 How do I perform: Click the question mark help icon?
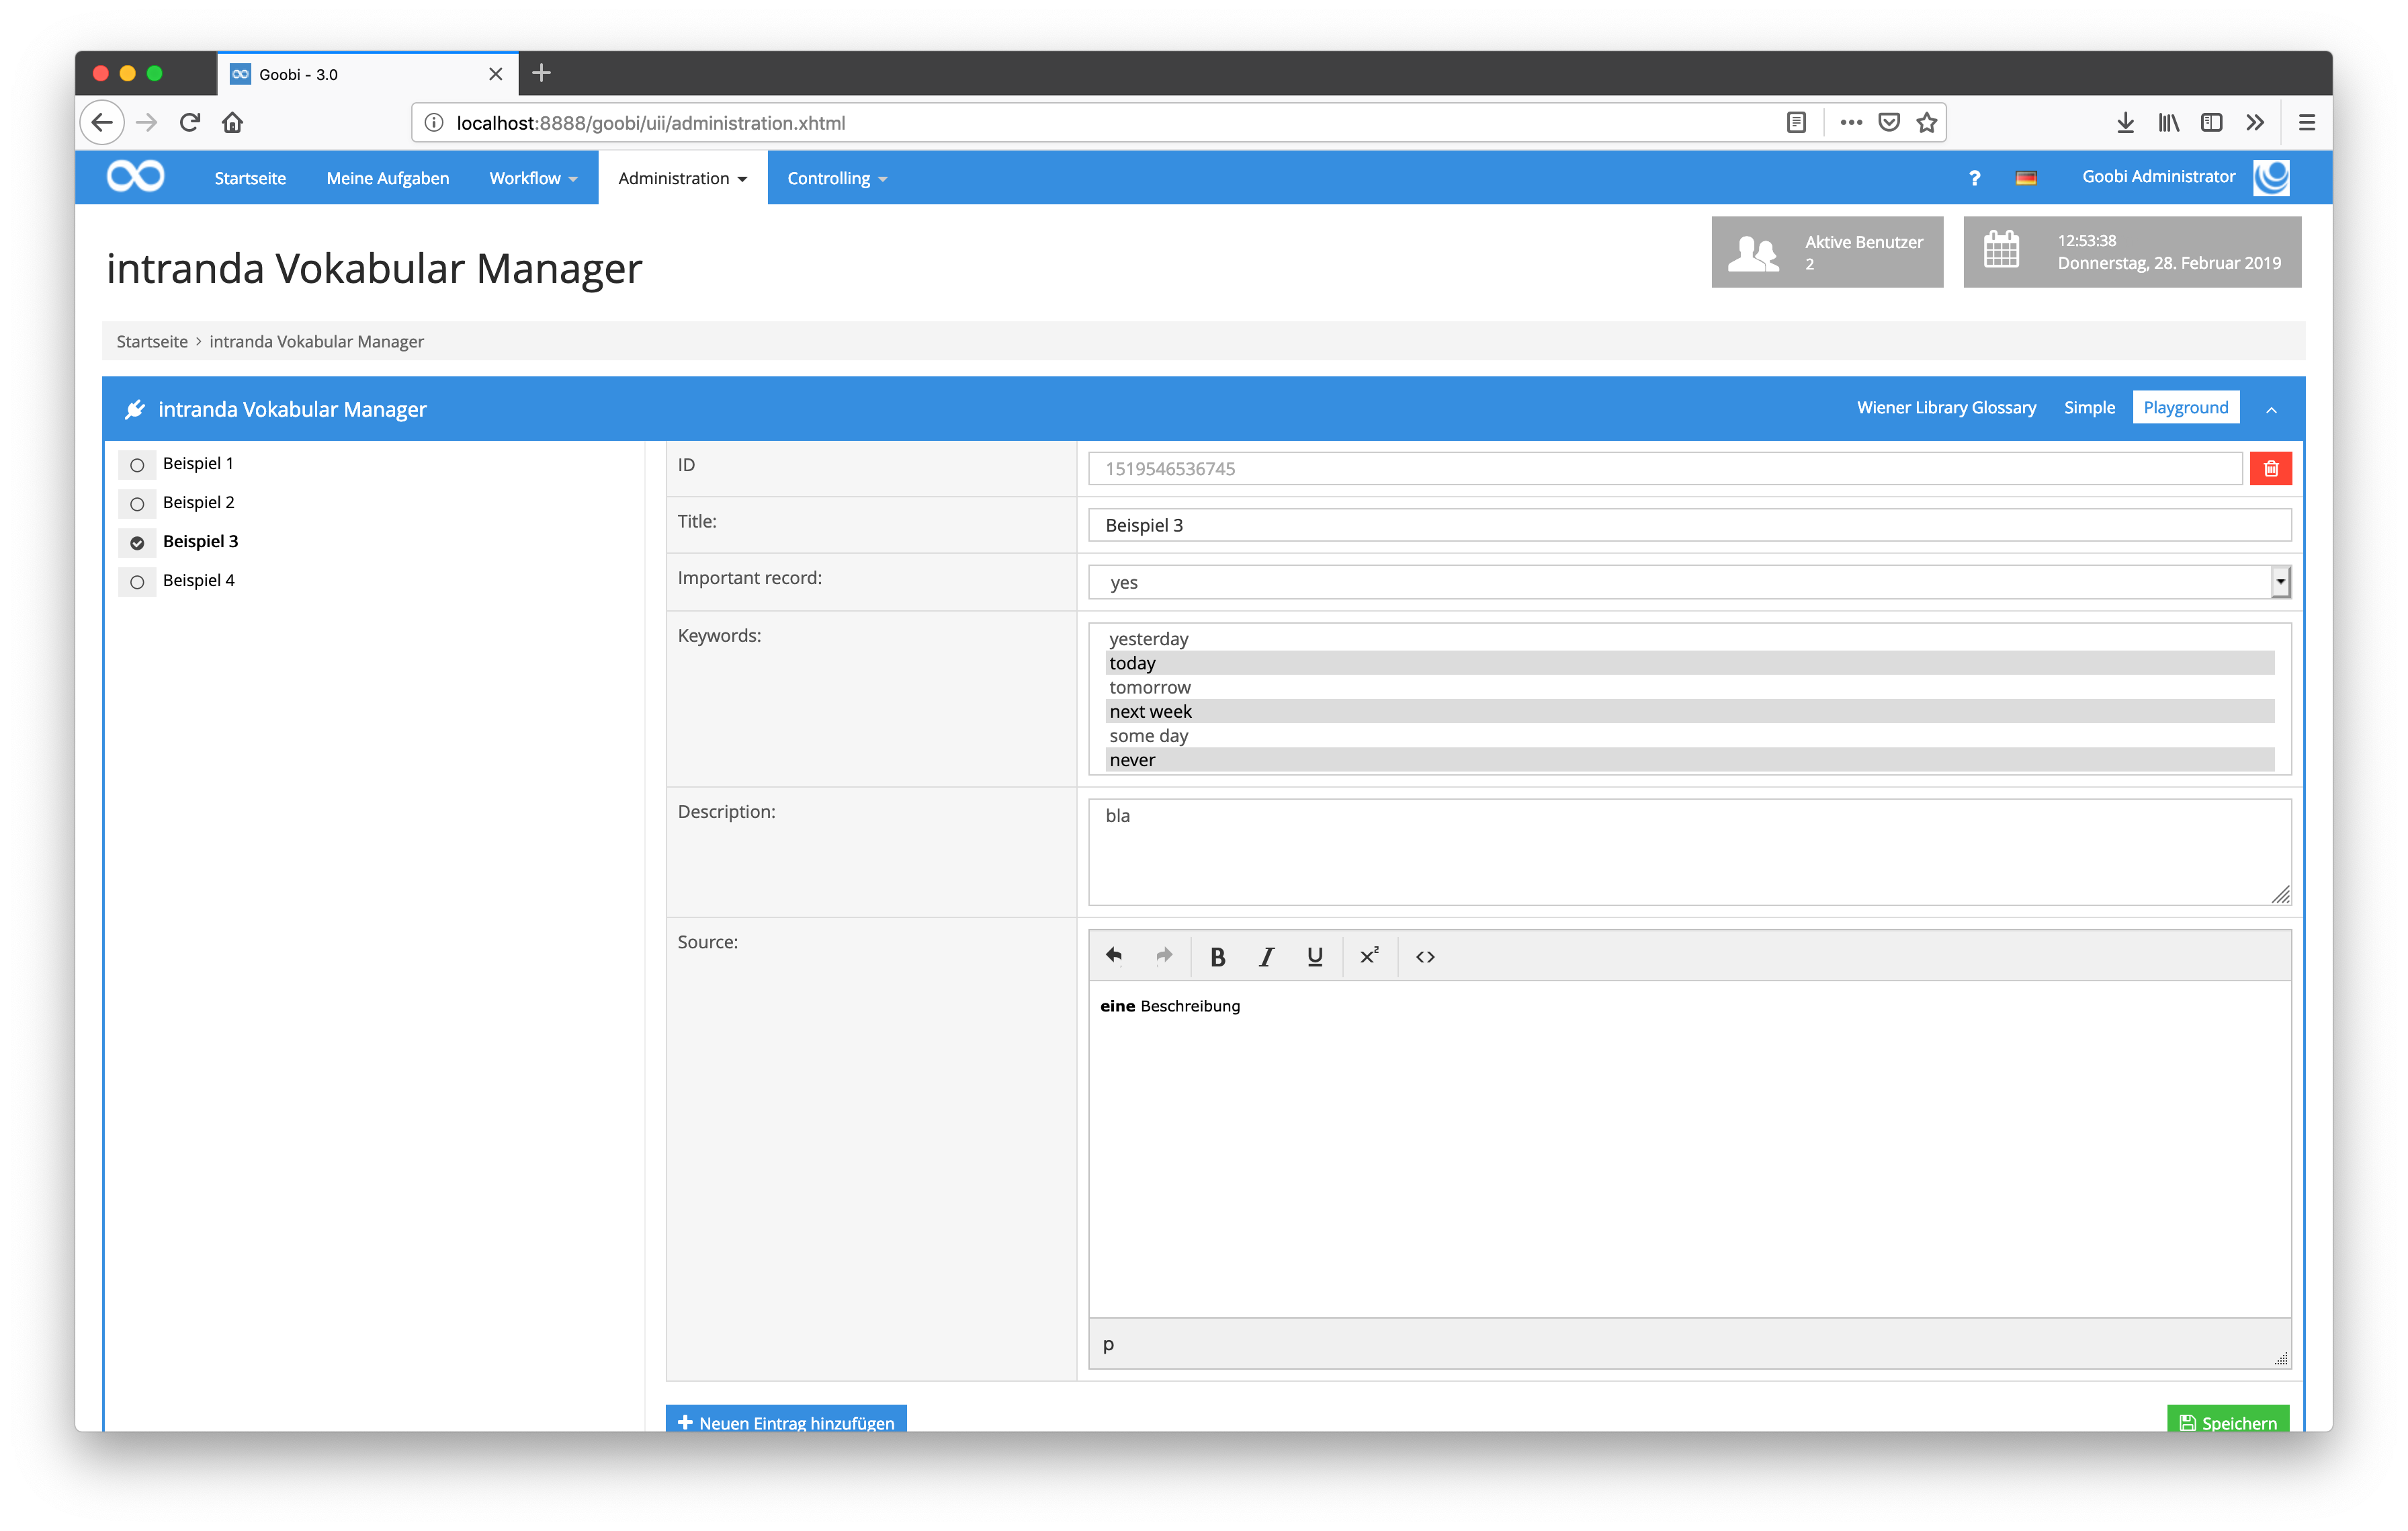click(1974, 178)
